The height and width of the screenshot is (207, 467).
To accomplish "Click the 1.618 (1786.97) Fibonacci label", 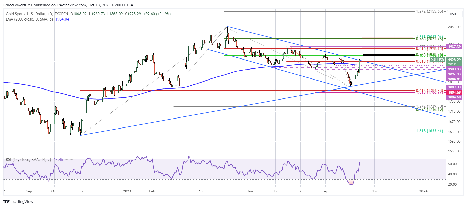I will pyautogui.click(x=429, y=92).
